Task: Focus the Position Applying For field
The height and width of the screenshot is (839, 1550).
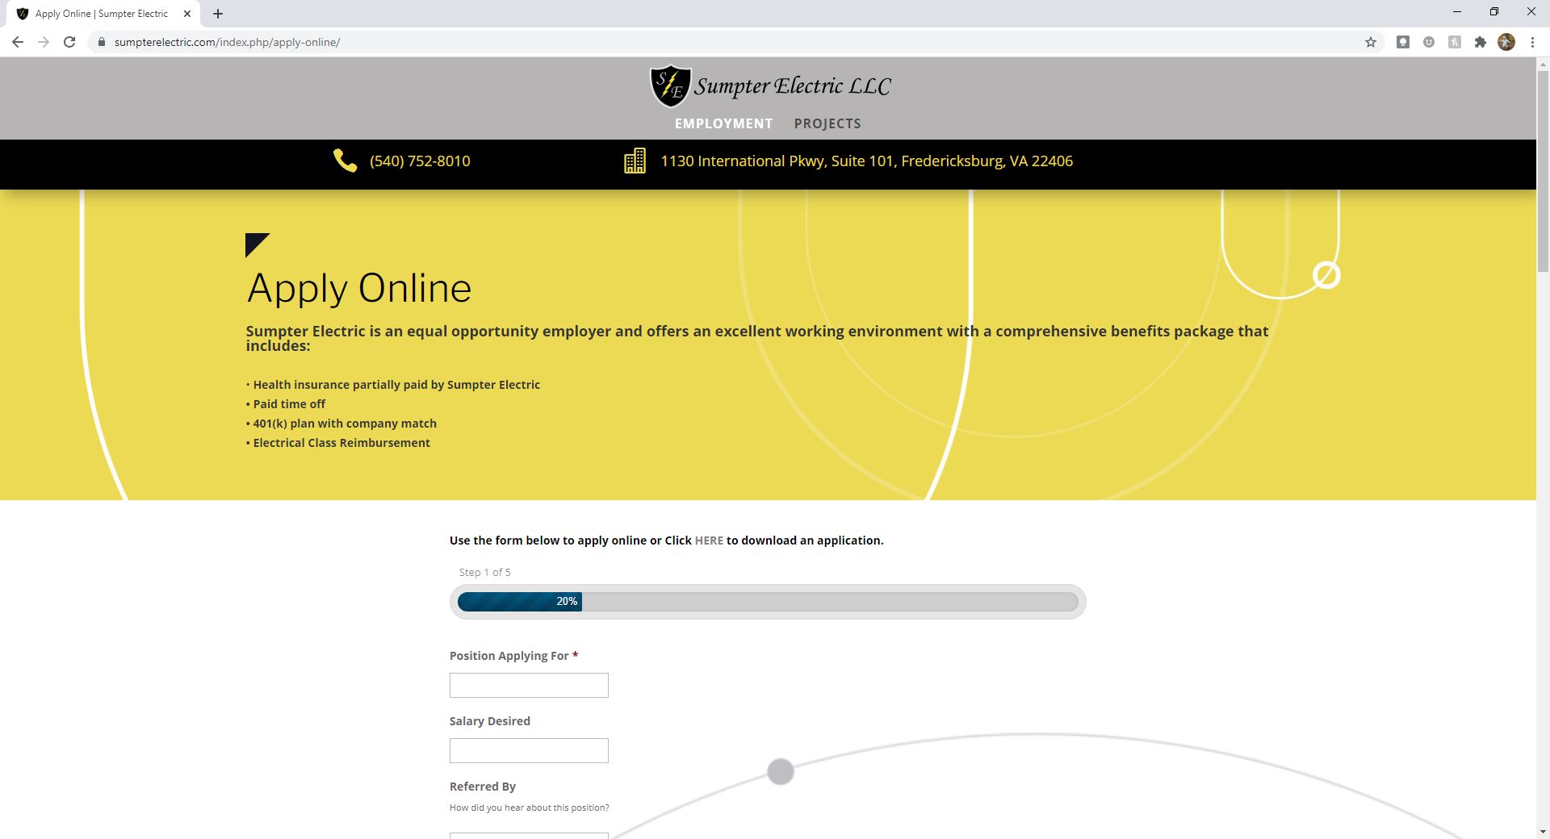Action: coord(529,686)
